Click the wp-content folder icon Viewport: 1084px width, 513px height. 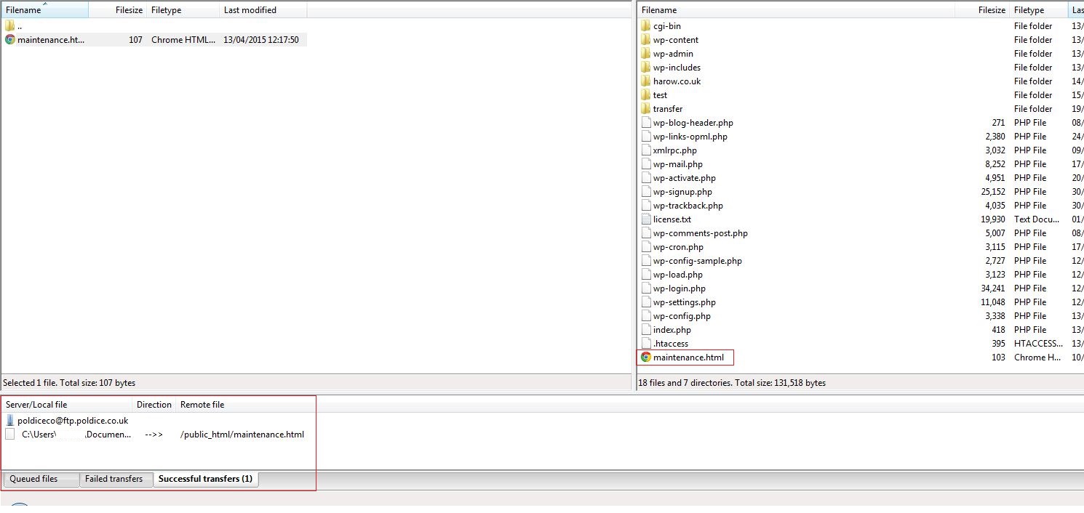coord(646,40)
